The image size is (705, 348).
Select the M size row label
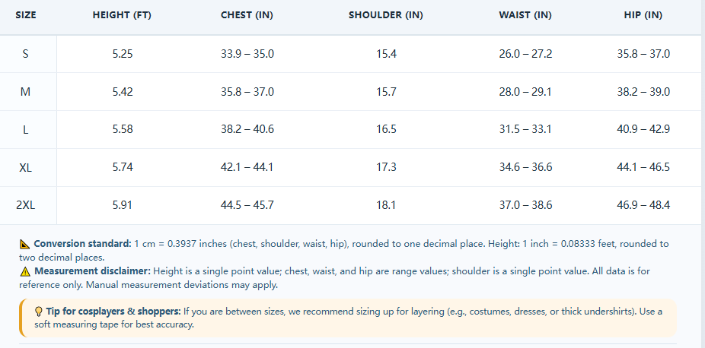click(26, 92)
